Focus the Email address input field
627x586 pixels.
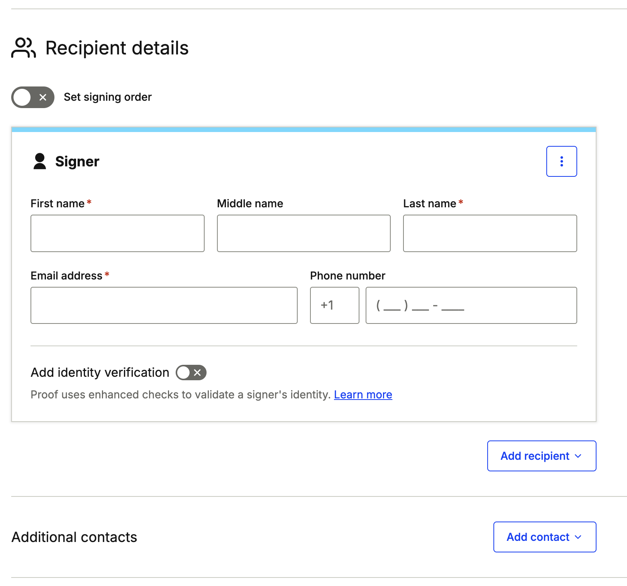pyautogui.click(x=164, y=305)
